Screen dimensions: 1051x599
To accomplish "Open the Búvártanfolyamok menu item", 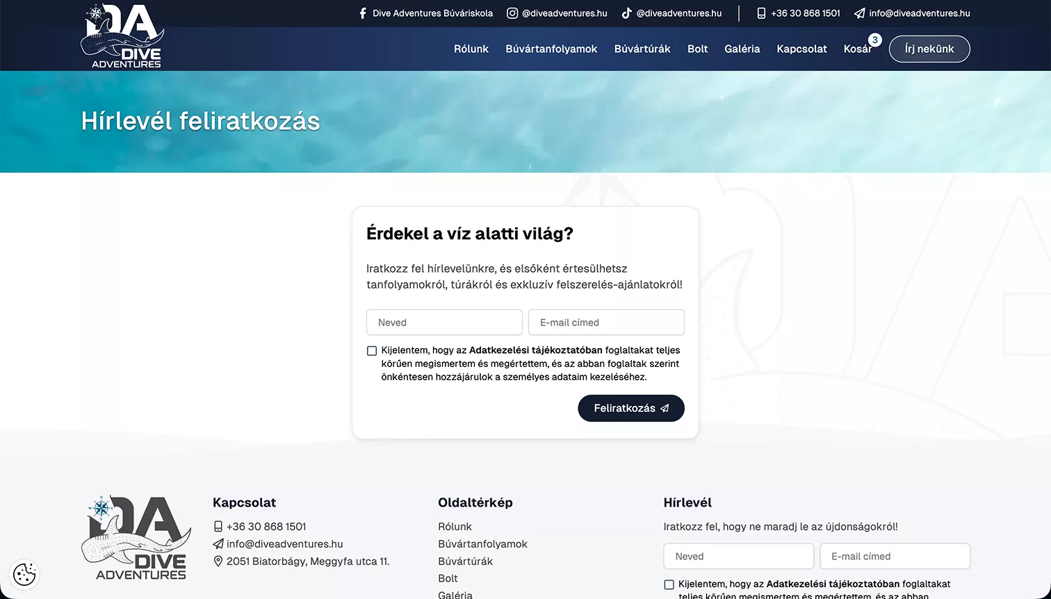I will [x=551, y=49].
